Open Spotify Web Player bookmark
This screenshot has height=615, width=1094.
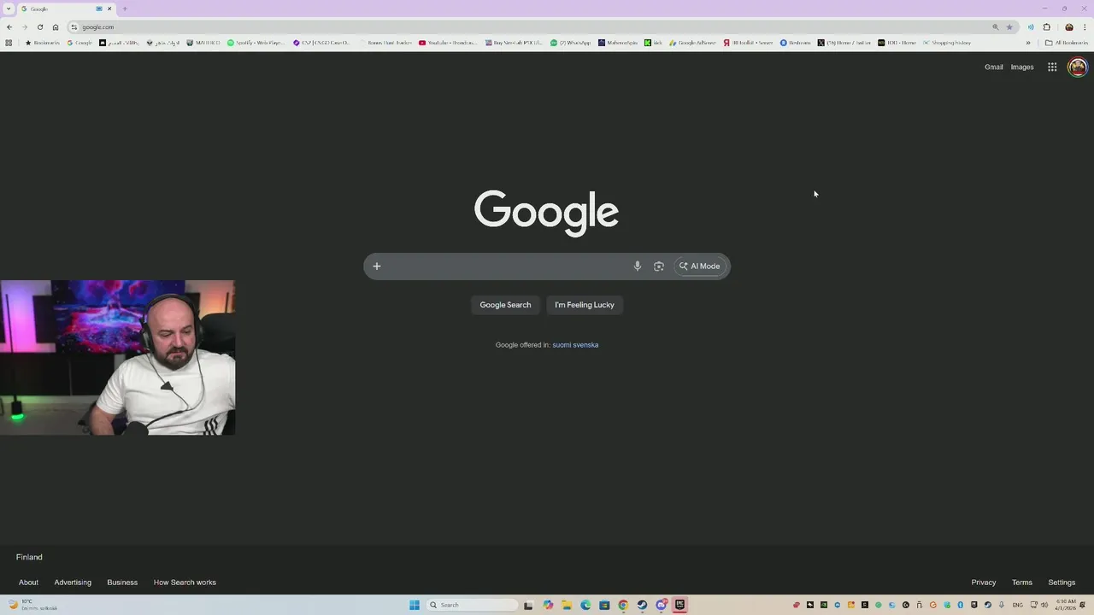tap(256, 43)
